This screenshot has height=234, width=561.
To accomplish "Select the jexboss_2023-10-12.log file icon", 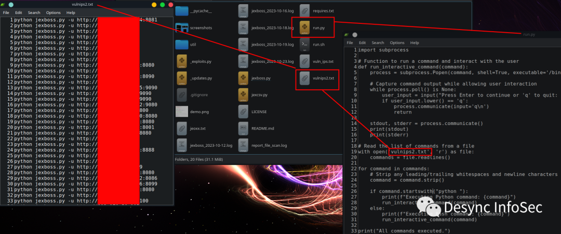I will coord(182,145).
